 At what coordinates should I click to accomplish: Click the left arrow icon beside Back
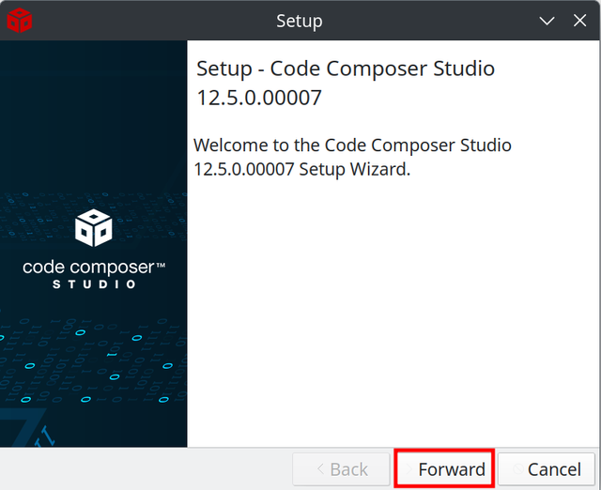(320, 469)
